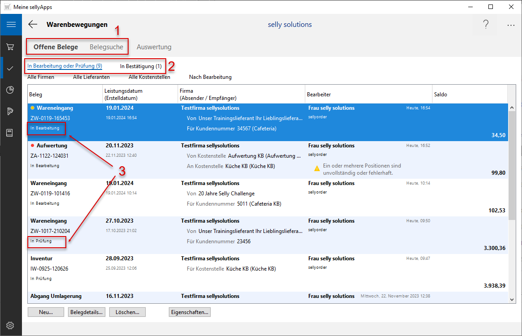Click the book icon in sidebar
Image resolution: width=522 pixels, height=336 pixels.
point(10,133)
